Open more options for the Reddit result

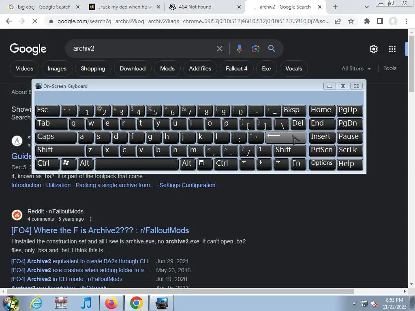click(x=91, y=219)
